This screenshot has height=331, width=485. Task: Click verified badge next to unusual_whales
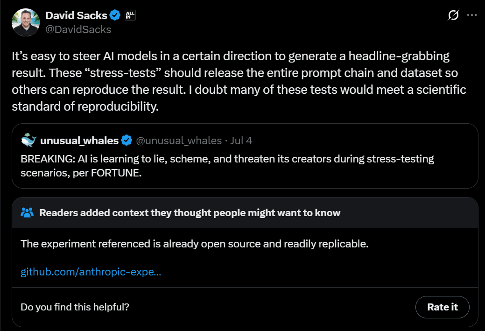click(126, 141)
